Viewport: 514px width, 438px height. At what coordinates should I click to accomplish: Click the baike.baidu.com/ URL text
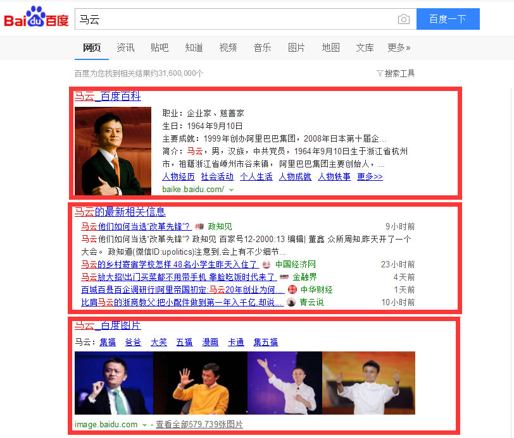[193, 190]
